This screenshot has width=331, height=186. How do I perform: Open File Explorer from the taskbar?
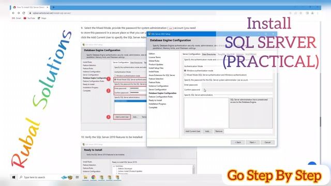point(85,177)
